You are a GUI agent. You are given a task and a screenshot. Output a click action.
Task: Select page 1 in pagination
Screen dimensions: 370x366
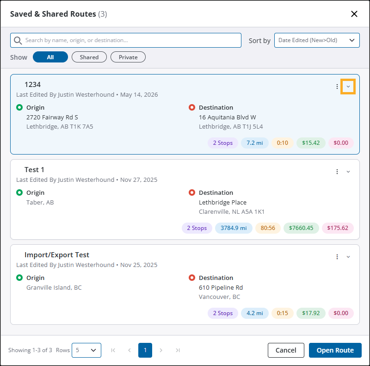(x=145, y=350)
